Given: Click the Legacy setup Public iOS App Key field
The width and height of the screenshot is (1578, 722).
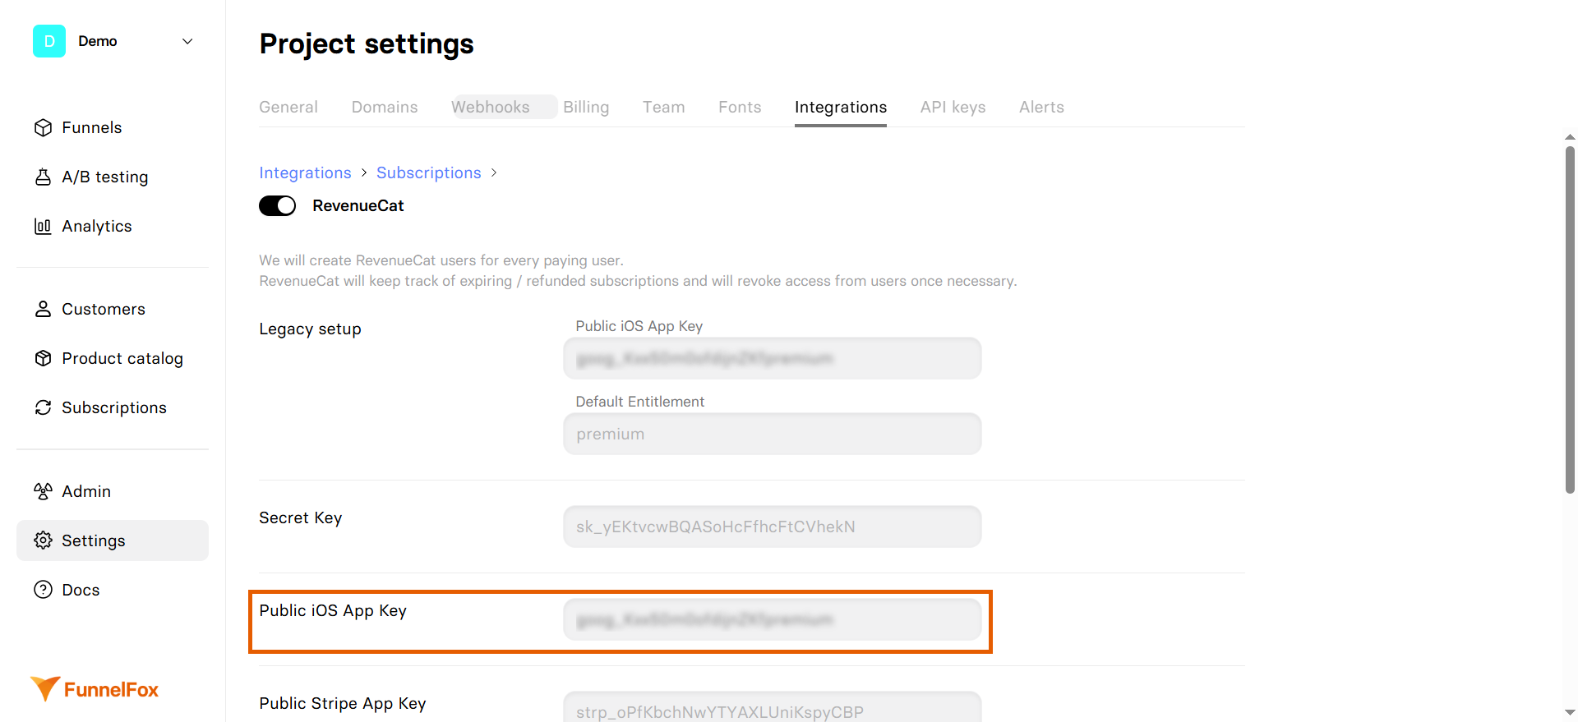Looking at the screenshot, I should tap(773, 358).
